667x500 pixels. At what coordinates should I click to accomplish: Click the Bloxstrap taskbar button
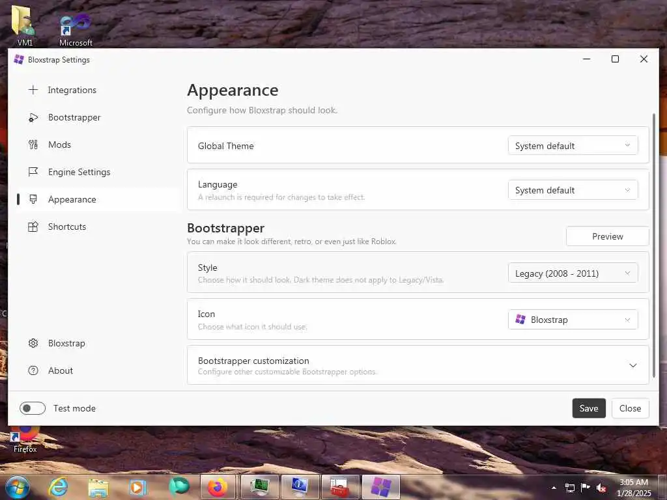pyautogui.click(x=381, y=487)
